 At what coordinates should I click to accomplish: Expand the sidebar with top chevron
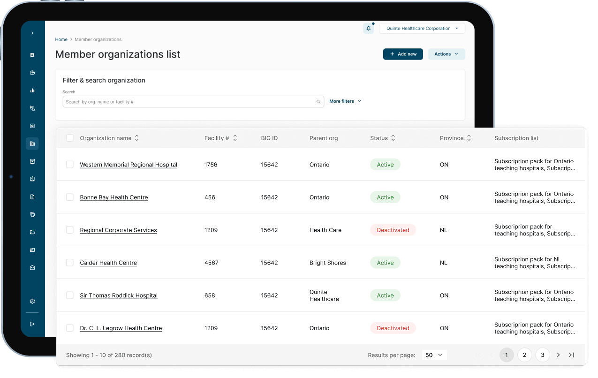point(32,33)
